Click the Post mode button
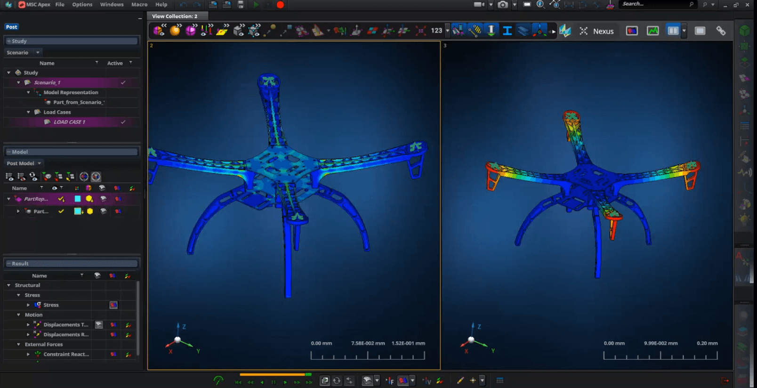This screenshot has width=757, height=388. click(12, 27)
